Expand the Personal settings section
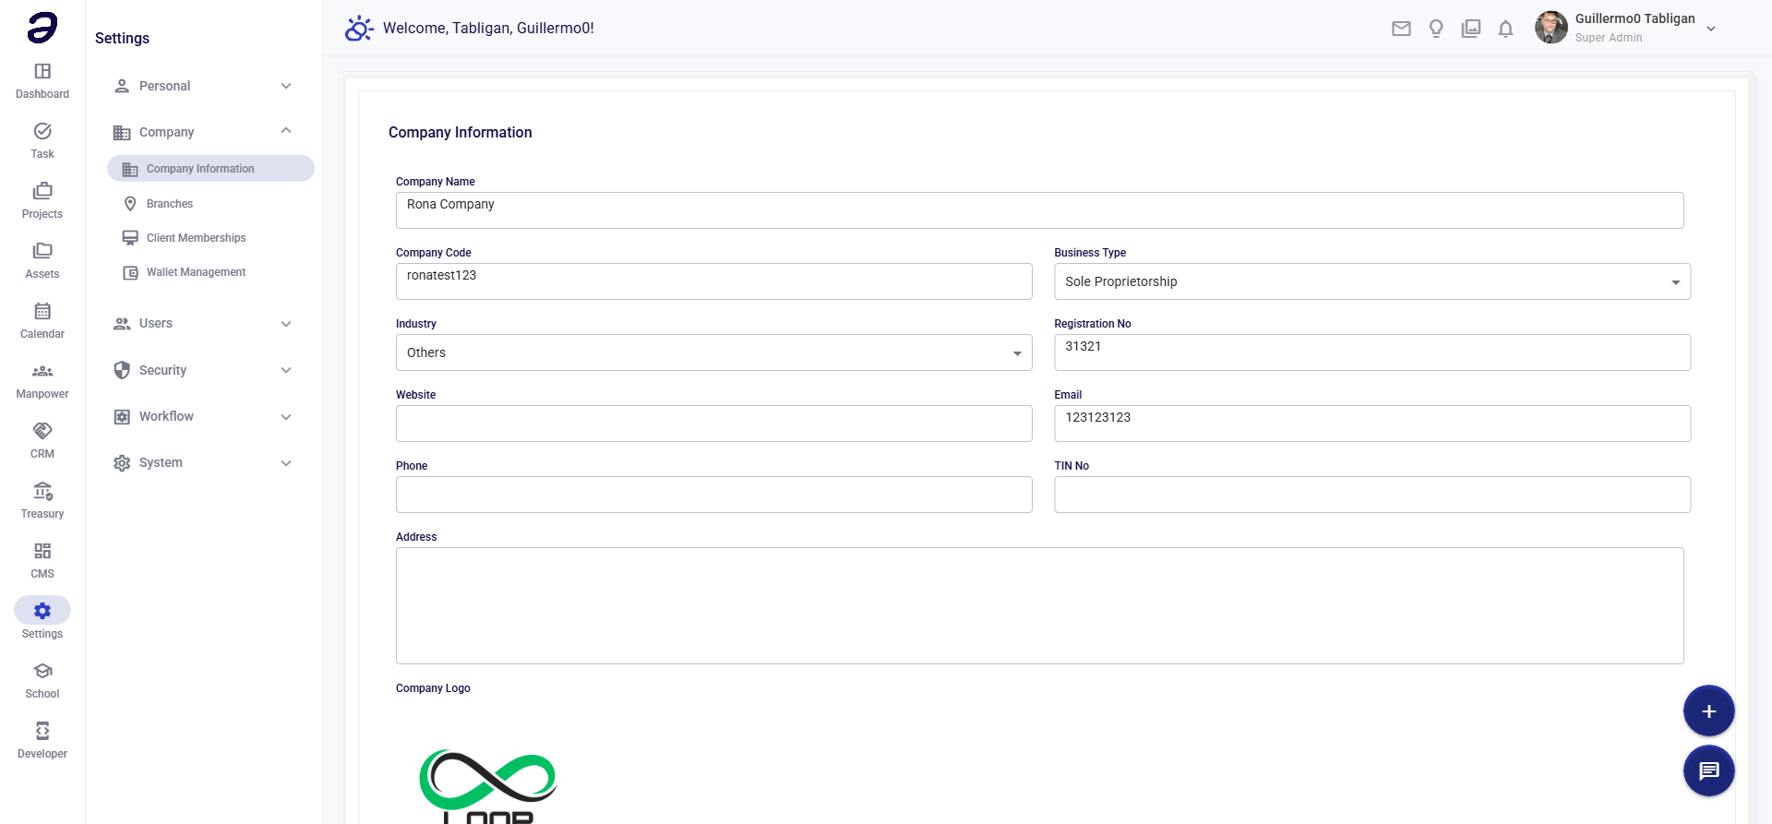1772x824 pixels. click(204, 86)
